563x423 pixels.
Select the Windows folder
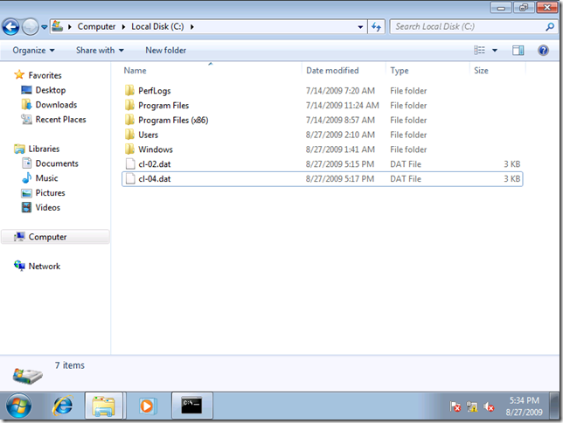tap(155, 149)
